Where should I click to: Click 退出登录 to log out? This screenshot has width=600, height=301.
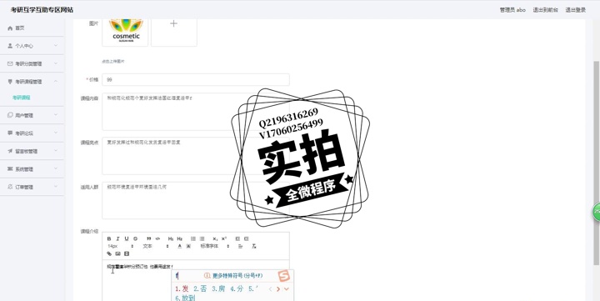[x=576, y=10]
